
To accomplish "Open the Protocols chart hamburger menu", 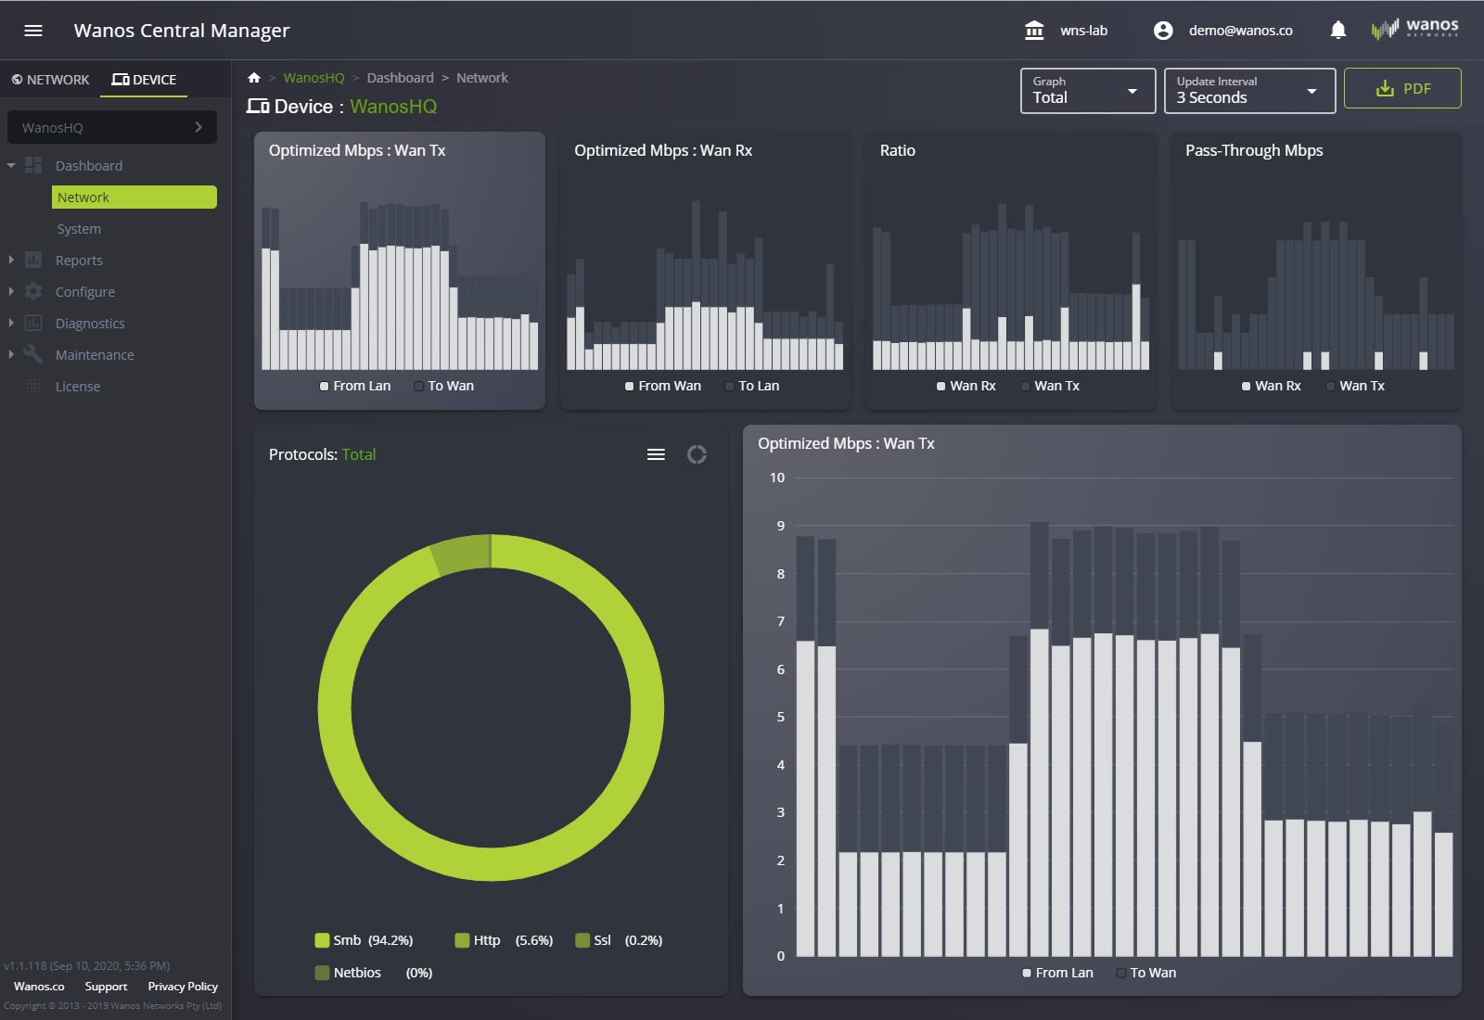I will coord(656,454).
